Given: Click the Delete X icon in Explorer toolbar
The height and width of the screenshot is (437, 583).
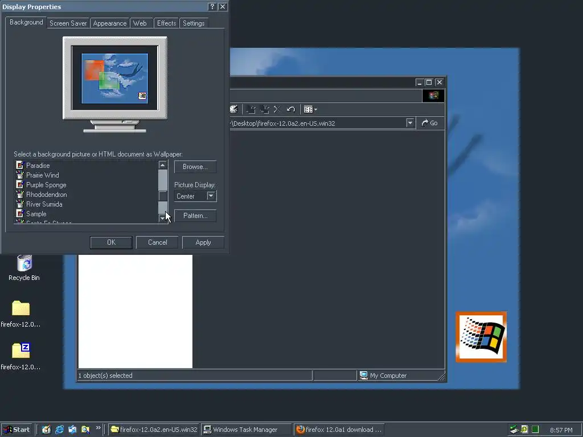Looking at the screenshot, I should [x=277, y=109].
